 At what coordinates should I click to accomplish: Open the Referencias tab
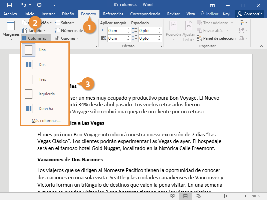pos(113,14)
